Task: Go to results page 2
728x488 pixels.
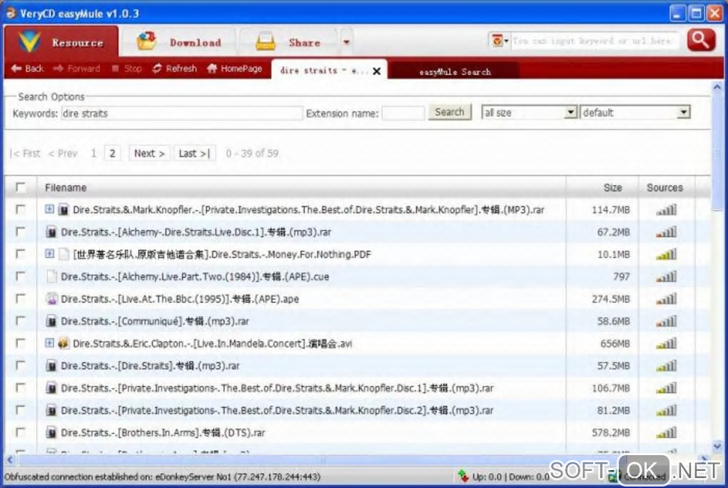Action: (112, 154)
